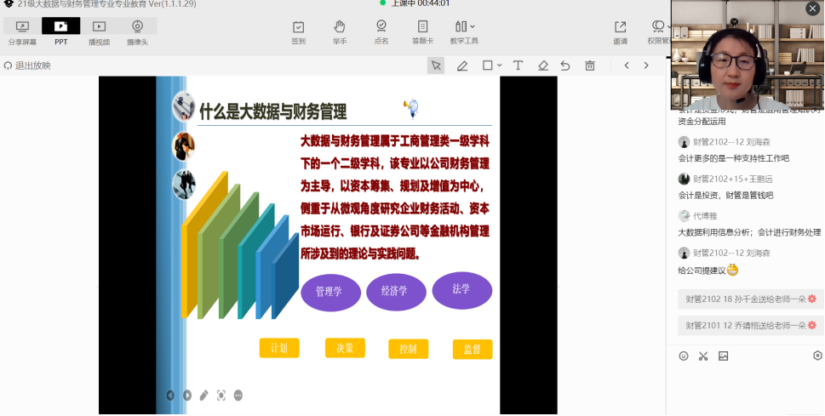This screenshot has height=416, width=825.
Task: Open chat settings hexagon icon
Action: 817,356
